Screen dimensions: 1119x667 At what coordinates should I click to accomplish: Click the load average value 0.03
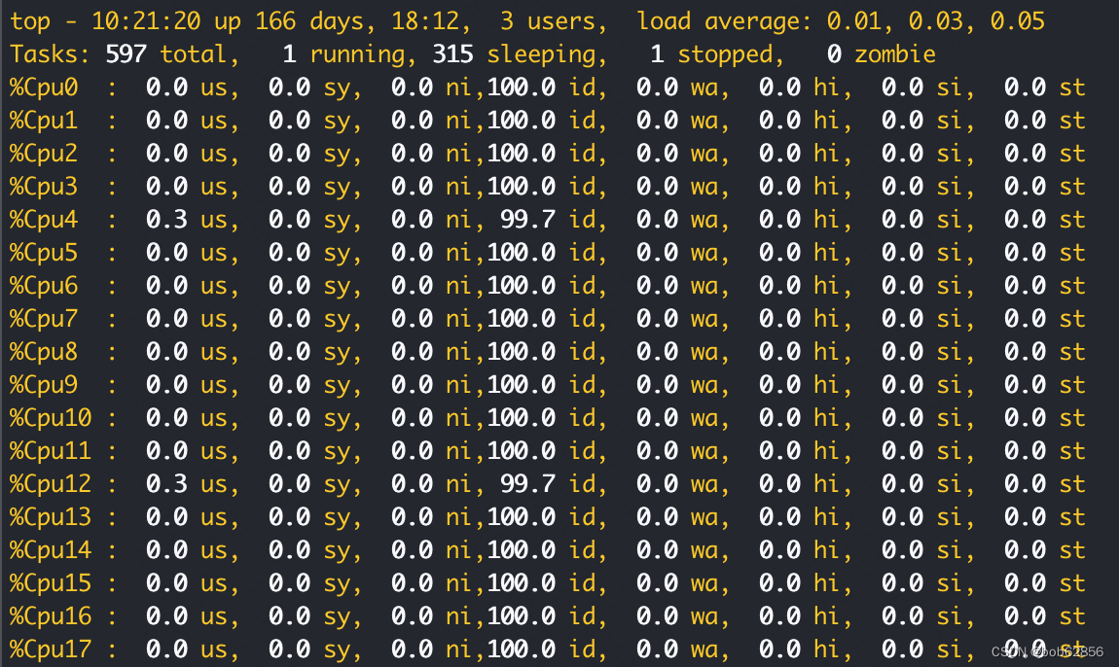point(936,21)
